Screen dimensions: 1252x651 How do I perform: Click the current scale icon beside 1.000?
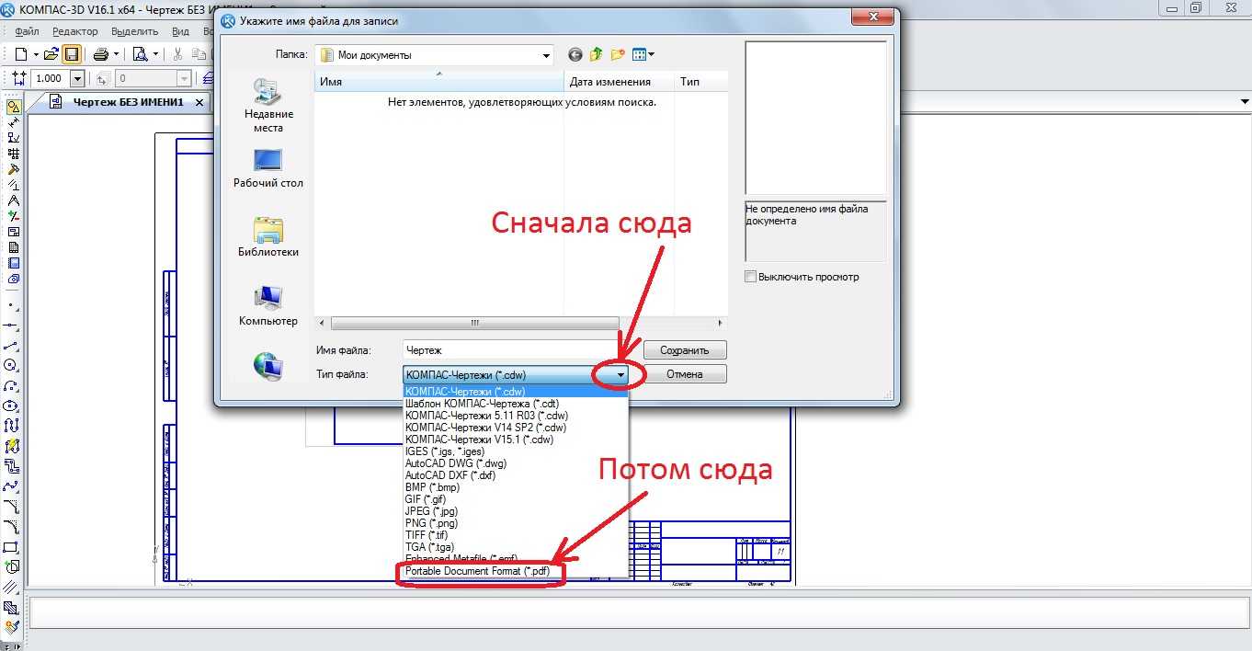[x=19, y=79]
